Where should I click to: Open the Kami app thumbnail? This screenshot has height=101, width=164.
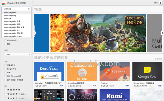[x=115, y=95]
